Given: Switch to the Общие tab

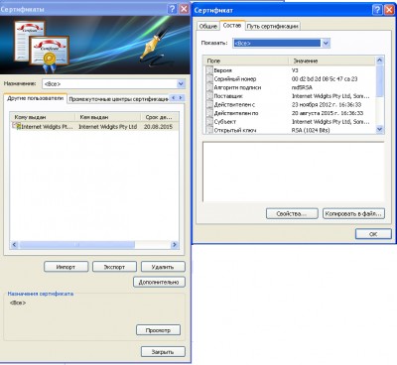Looking at the screenshot, I should tap(208, 26).
